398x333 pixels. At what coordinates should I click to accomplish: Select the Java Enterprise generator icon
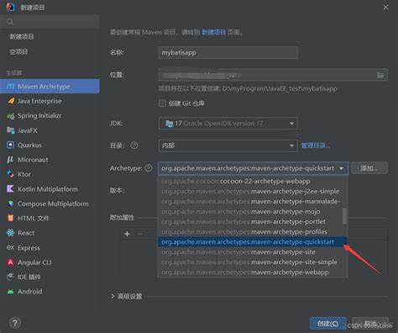(x=11, y=101)
